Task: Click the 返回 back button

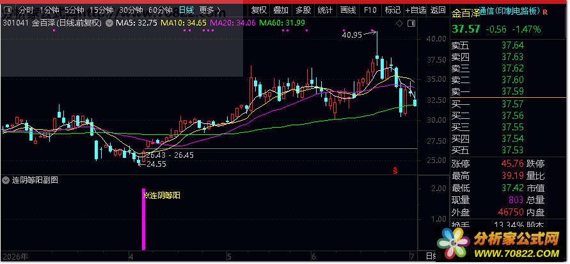Action: 438,10
